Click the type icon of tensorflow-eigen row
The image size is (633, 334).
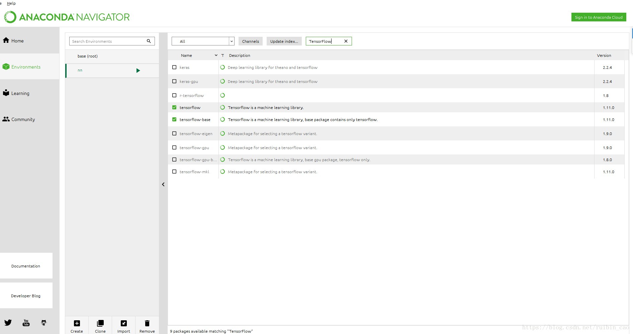(x=222, y=133)
